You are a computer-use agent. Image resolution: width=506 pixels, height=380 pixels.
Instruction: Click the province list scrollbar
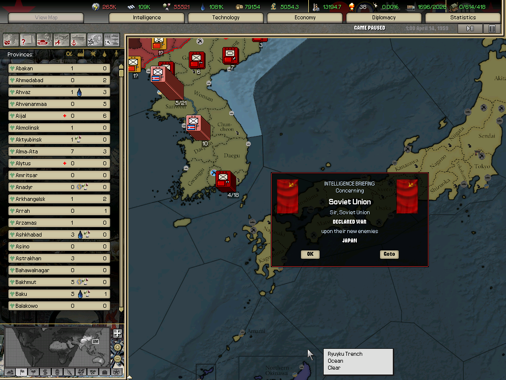122,188
